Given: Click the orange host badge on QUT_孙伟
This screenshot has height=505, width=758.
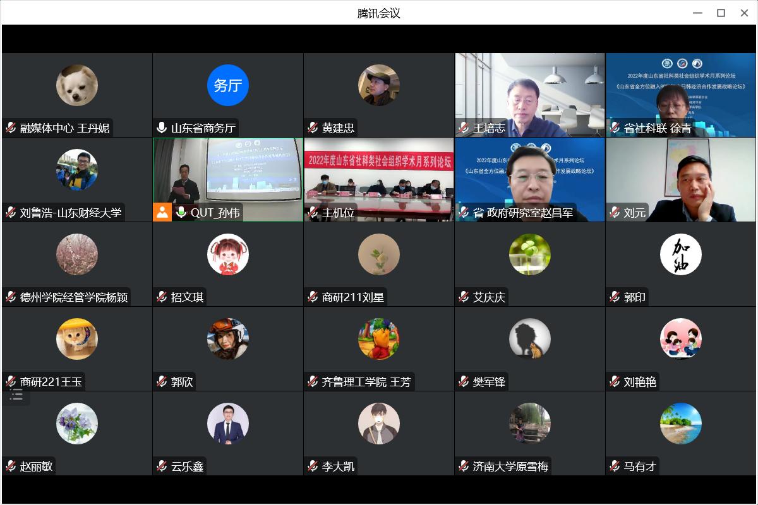Looking at the screenshot, I should tap(162, 212).
